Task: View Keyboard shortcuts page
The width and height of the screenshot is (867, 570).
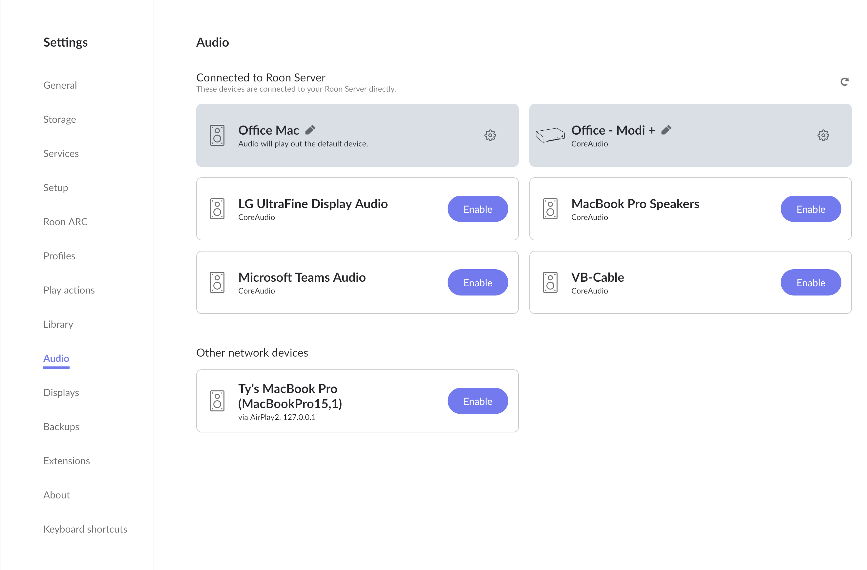Action: click(x=85, y=529)
